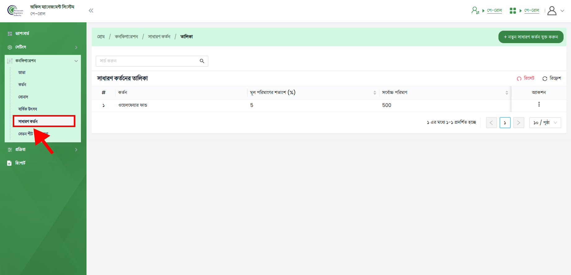Click কনফিগারেশন menu in sidebar
571x275 pixels.
pyautogui.click(x=25, y=61)
